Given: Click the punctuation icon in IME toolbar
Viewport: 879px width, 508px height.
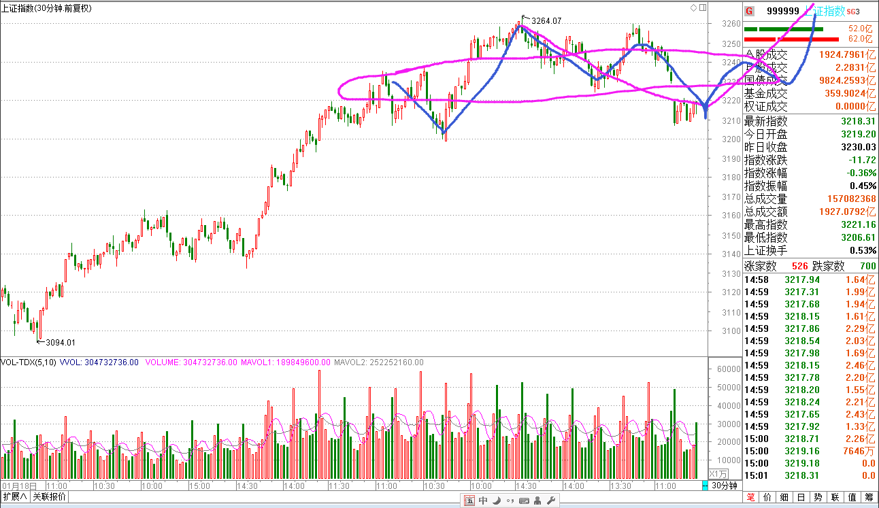Looking at the screenshot, I should coord(510,502).
